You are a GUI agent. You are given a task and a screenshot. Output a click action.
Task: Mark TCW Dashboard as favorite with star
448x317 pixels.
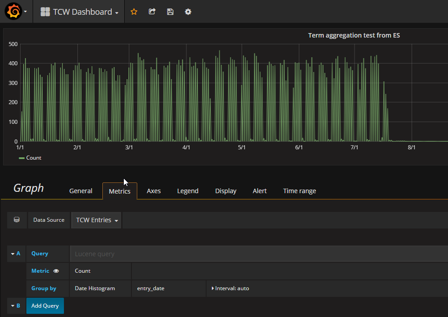pos(134,12)
